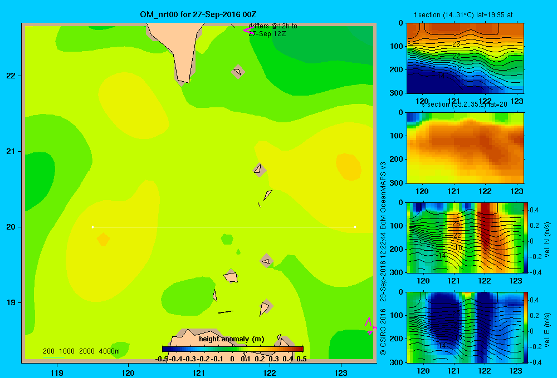Viewport: 557px width, 378px height.
Task: Click the 't section (14..31°C) lat=19.95' title
Action: 463,15
